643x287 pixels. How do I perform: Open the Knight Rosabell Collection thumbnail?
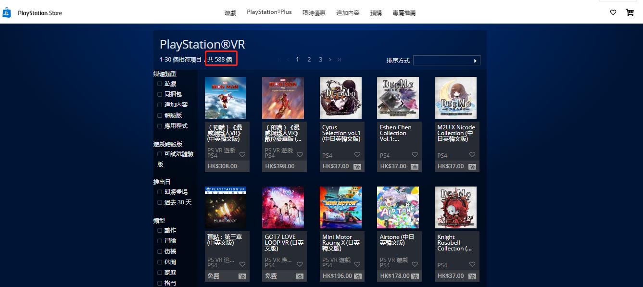click(x=456, y=207)
